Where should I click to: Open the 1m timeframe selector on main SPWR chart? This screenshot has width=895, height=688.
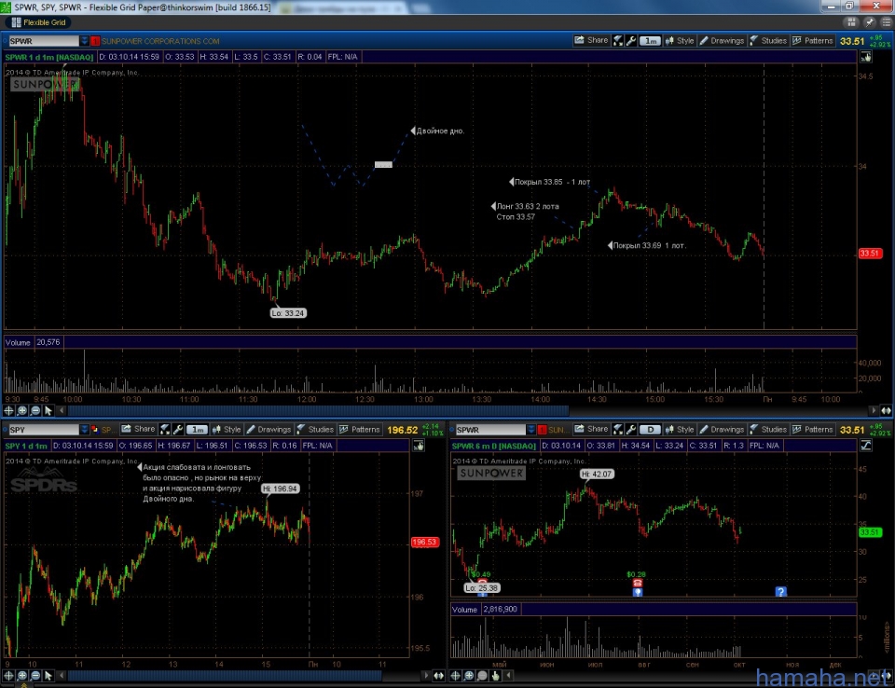[x=650, y=40]
